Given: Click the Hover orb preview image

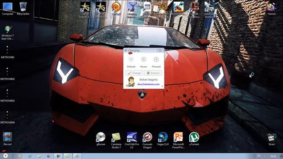Looking at the screenshot, I should coord(144,59).
